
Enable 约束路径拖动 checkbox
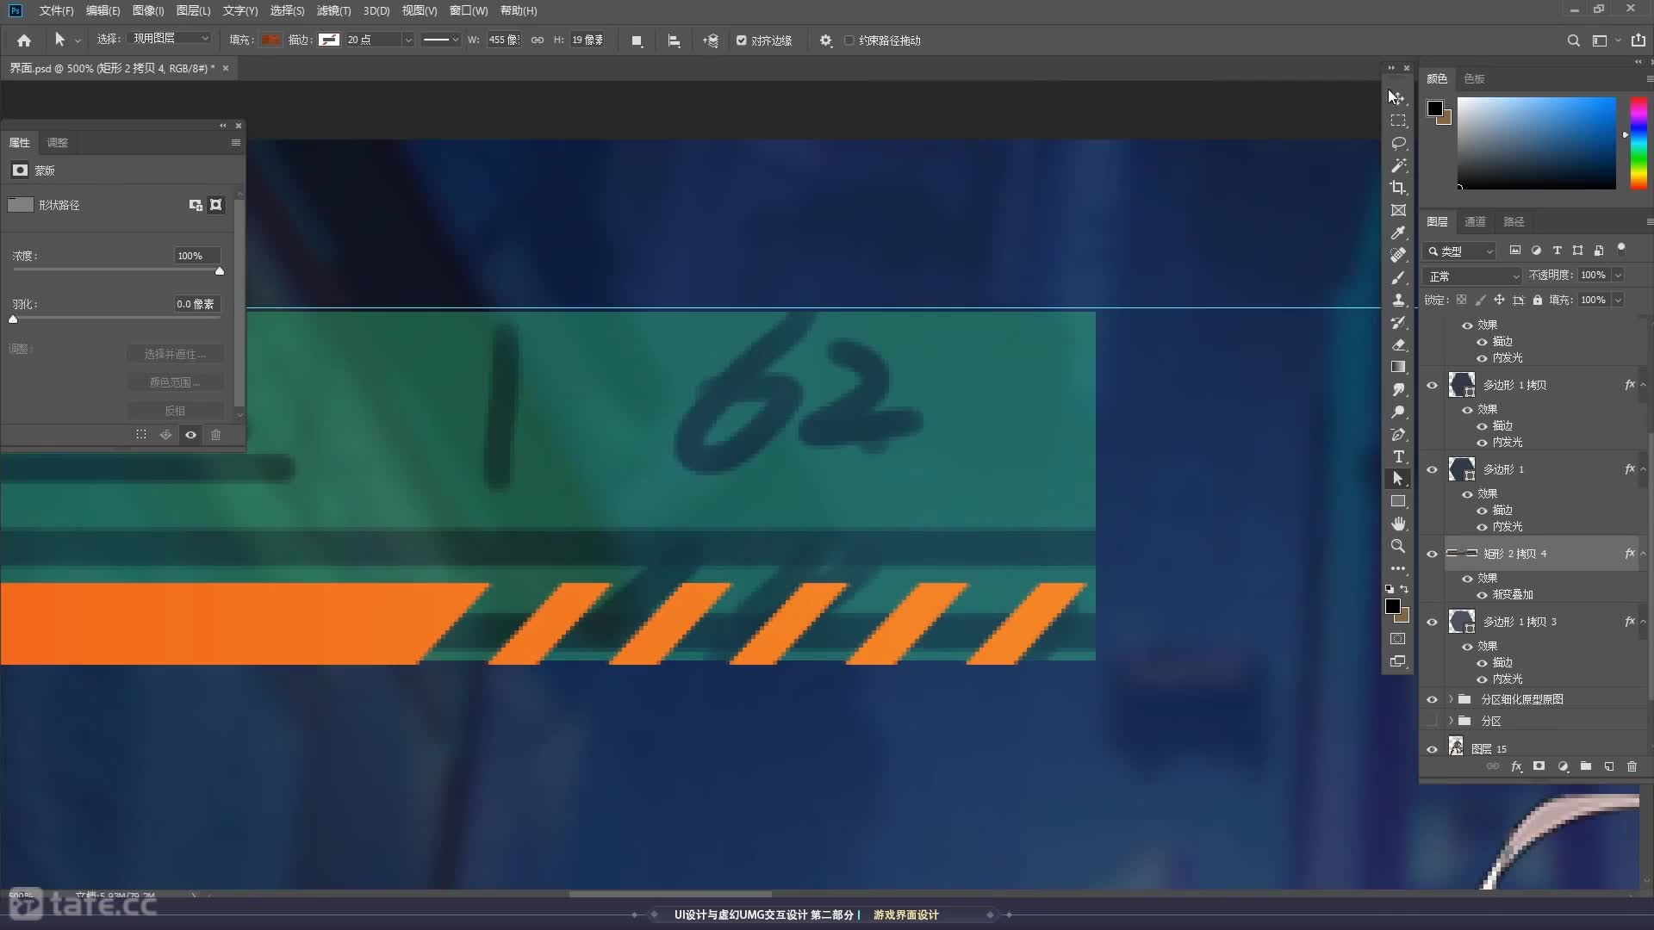click(849, 40)
